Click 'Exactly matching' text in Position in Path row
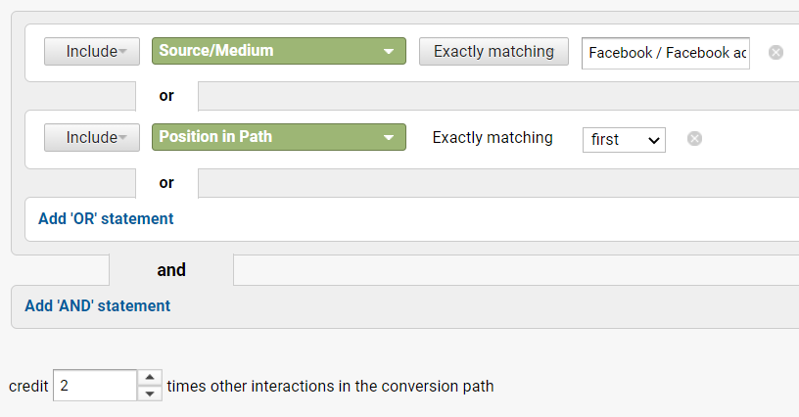Viewport: 799px width, 417px height. 493,138
